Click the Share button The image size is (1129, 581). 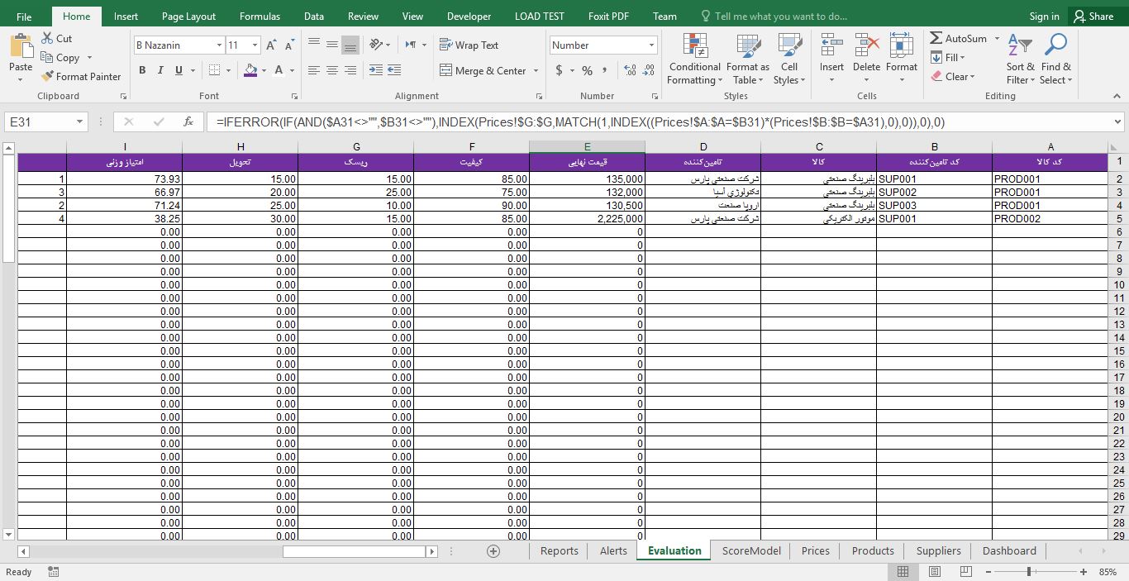pyautogui.click(x=1093, y=16)
